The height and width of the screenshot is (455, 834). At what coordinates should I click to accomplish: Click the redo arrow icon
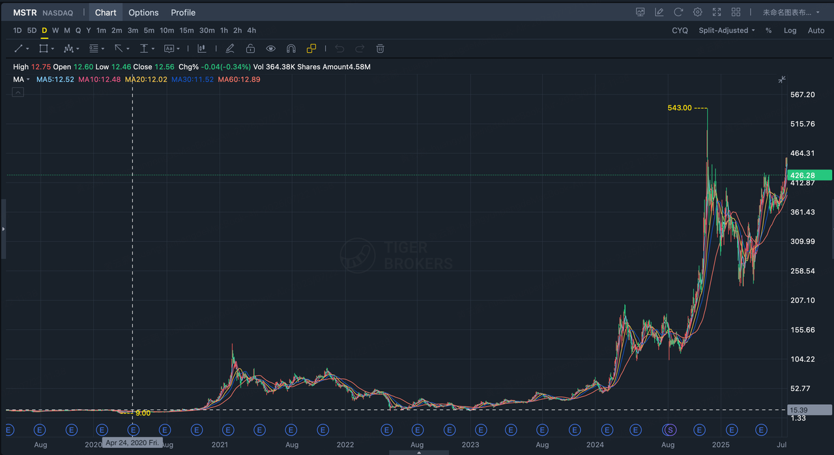359,48
